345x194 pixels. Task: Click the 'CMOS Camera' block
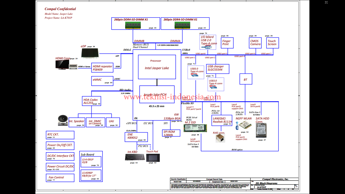pos(255,43)
